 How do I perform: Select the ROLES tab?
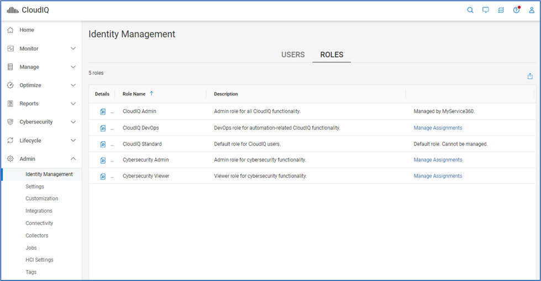tap(332, 55)
